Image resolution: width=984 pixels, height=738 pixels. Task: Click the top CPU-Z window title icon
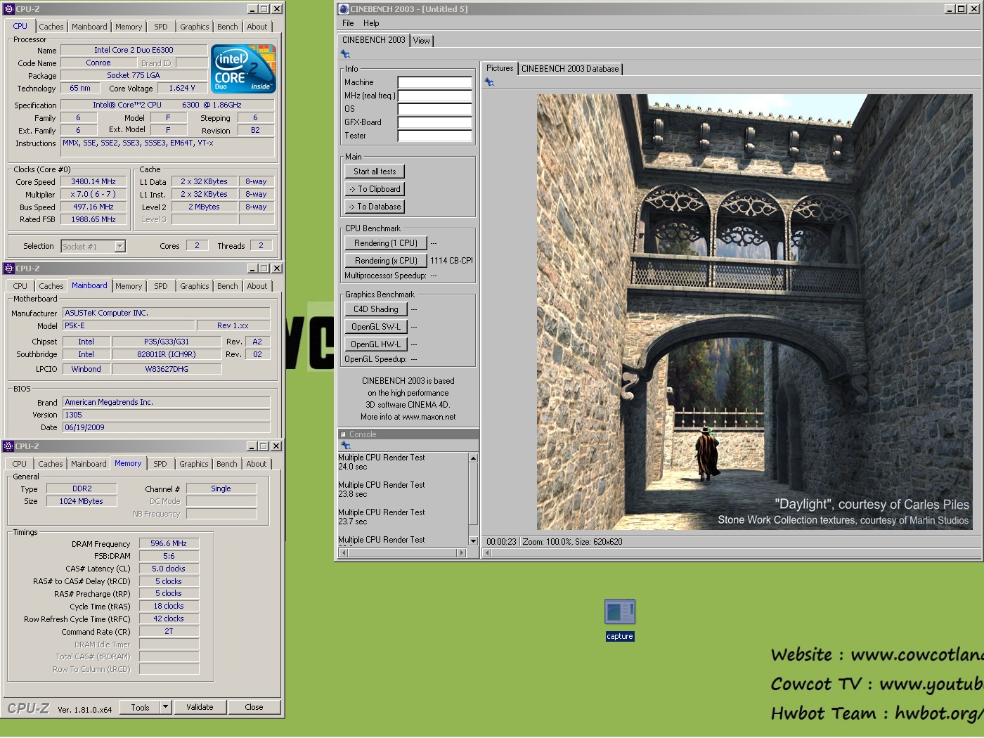[8, 9]
